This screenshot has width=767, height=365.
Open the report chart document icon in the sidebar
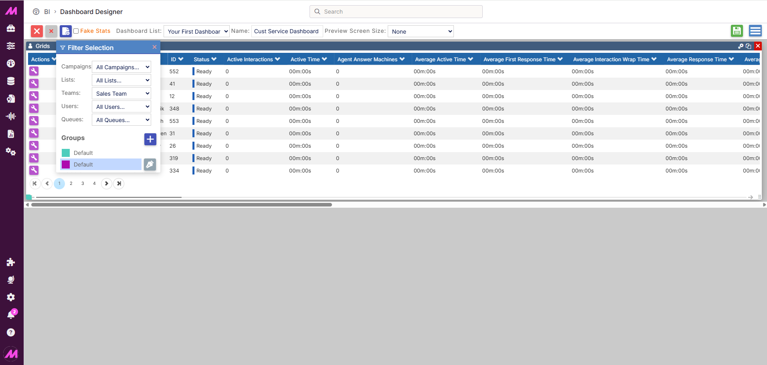tap(11, 134)
